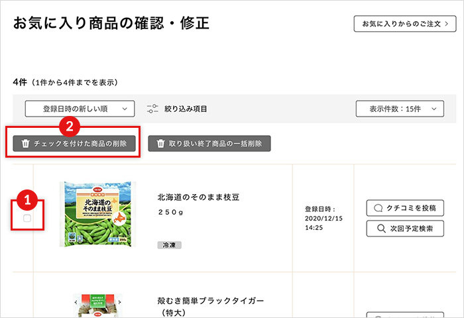Click trash icon on discontinued items button
The width and height of the screenshot is (464, 318).
click(160, 144)
